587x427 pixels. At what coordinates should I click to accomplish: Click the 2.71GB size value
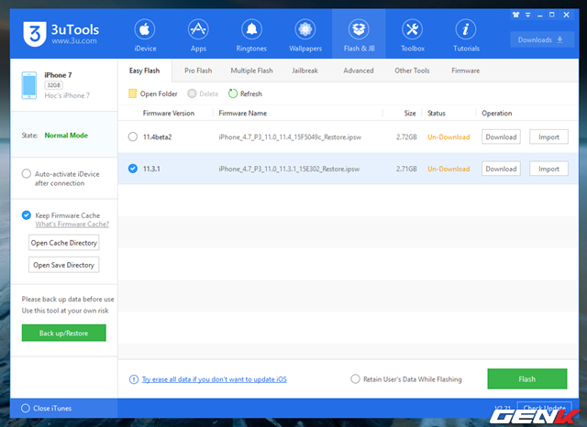click(406, 169)
